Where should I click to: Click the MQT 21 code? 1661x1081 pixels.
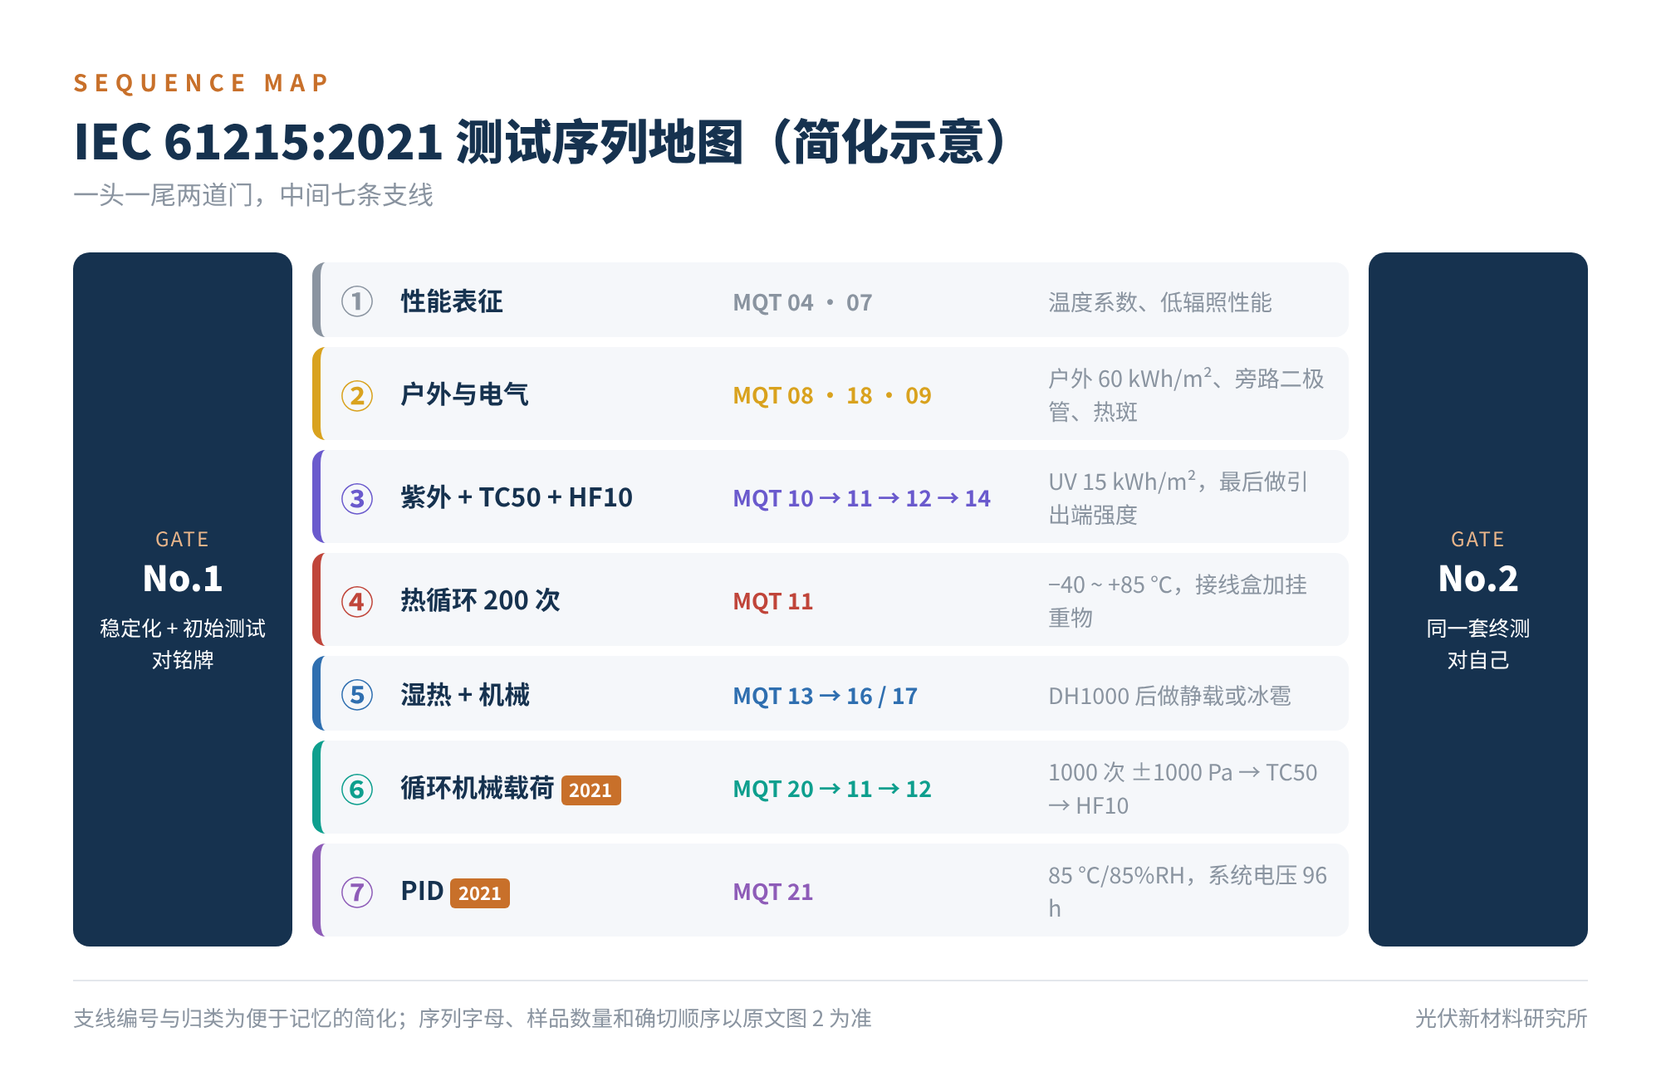(772, 892)
